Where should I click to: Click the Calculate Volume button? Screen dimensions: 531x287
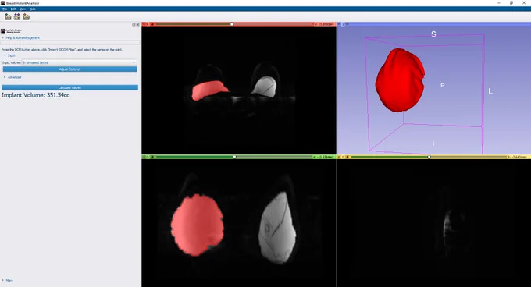tap(69, 87)
